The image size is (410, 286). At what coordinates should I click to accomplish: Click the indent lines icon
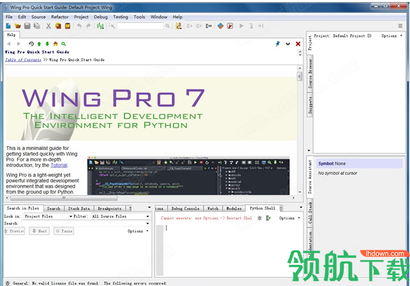point(190,26)
